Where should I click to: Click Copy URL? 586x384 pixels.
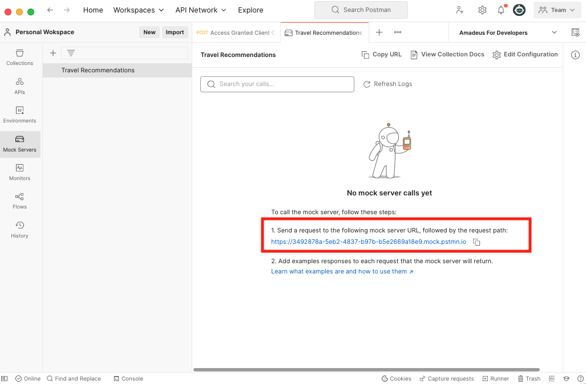[382, 55]
